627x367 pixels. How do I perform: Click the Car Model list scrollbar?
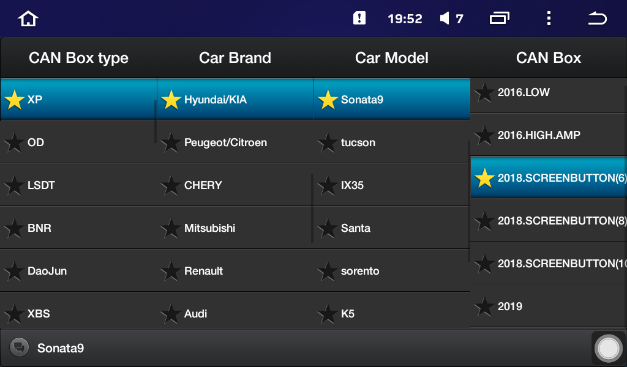[469, 202]
